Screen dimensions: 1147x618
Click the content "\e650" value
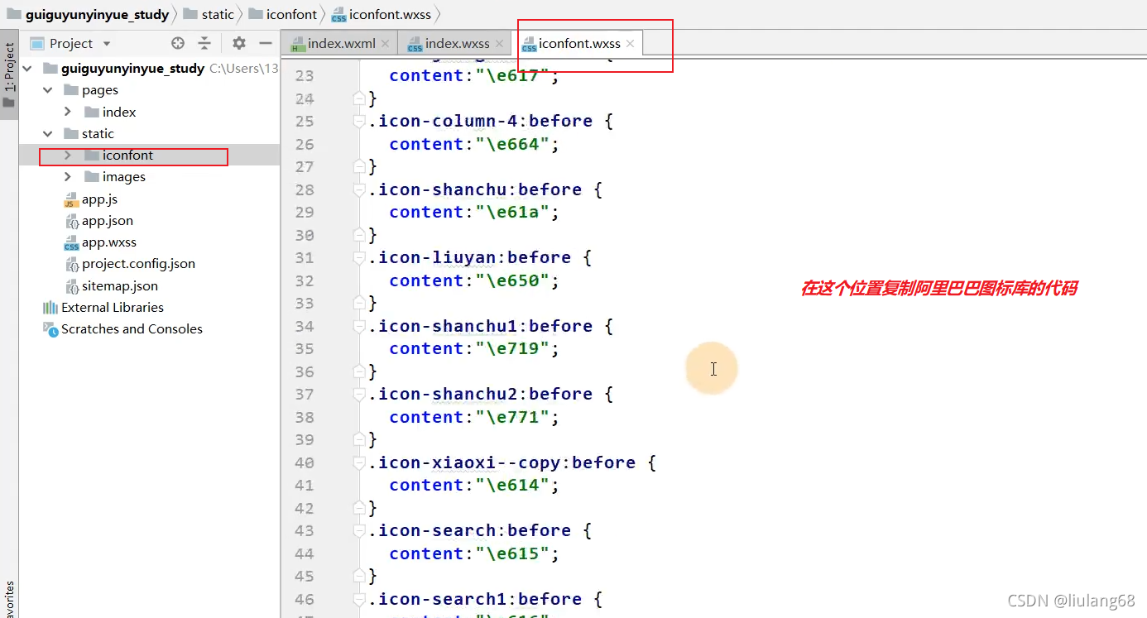pyautogui.click(x=512, y=280)
